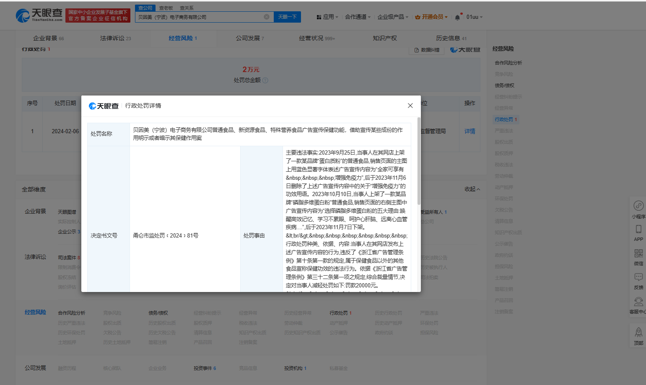Open the APP download icon
The image size is (646, 385).
(638, 229)
